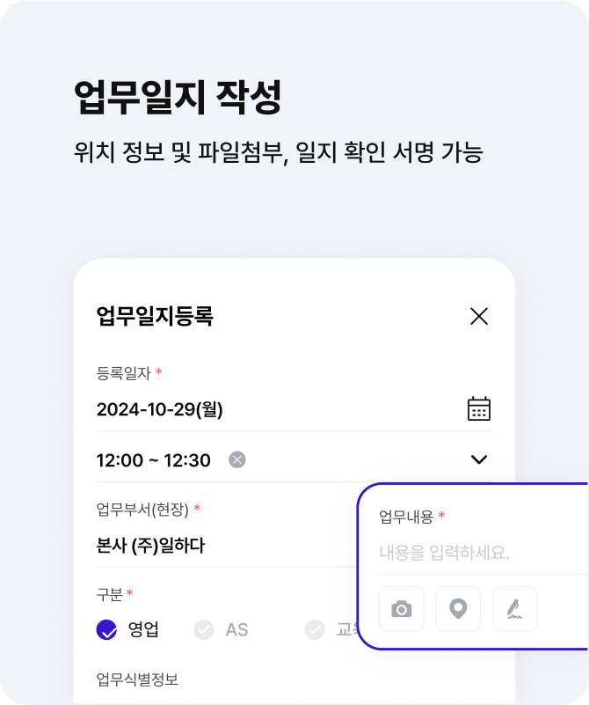Image resolution: width=589 pixels, height=705 pixels.
Task: Clear the 12:00 ~ 12:30 time selection
Action: pyautogui.click(x=237, y=459)
